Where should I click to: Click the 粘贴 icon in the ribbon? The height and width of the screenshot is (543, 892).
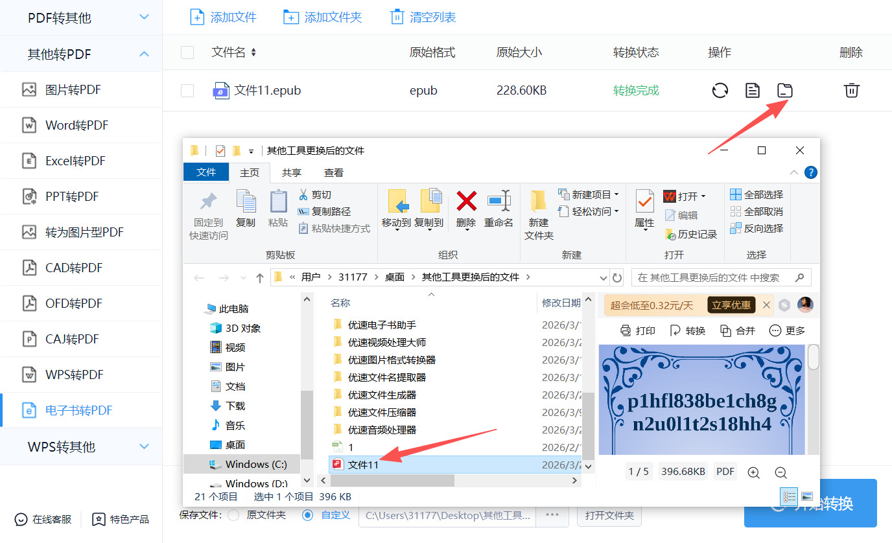(278, 201)
